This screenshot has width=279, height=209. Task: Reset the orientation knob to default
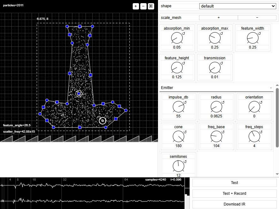pyautogui.click(x=261, y=102)
